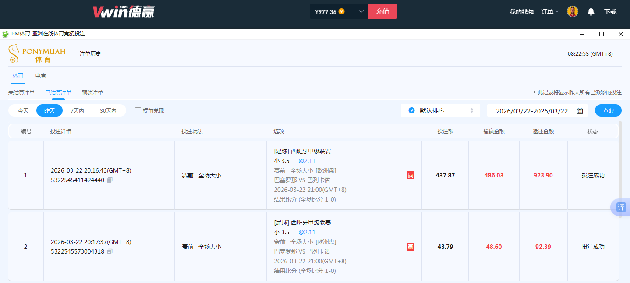630x283 pixels.
Task: Open the 订单 dropdown menu
Action: click(549, 11)
